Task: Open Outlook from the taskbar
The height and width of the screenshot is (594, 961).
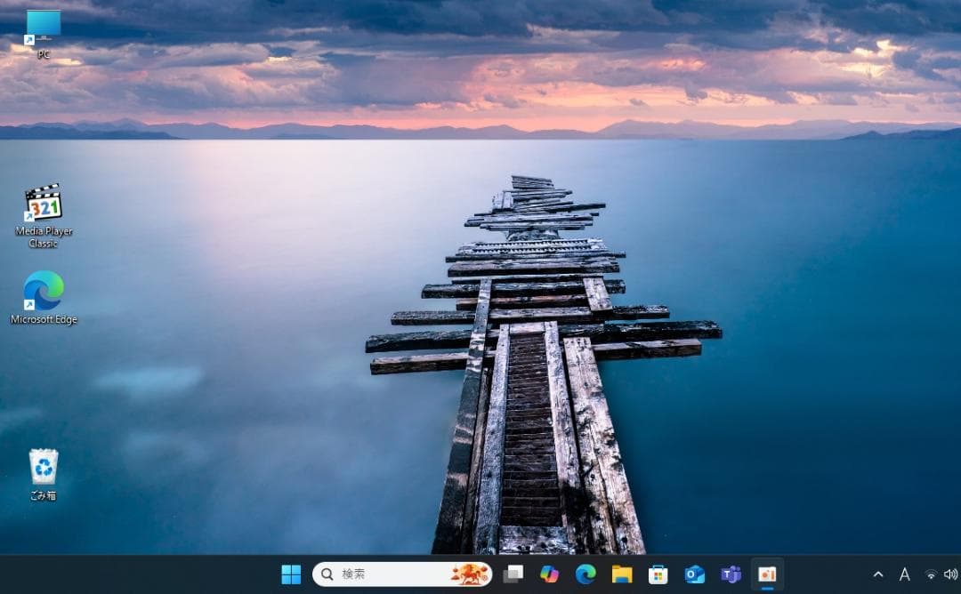Action: (695, 575)
